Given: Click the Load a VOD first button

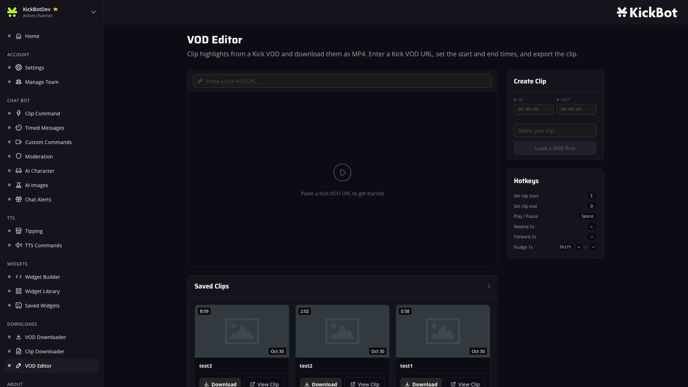Looking at the screenshot, I should pyautogui.click(x=555, y=148).
